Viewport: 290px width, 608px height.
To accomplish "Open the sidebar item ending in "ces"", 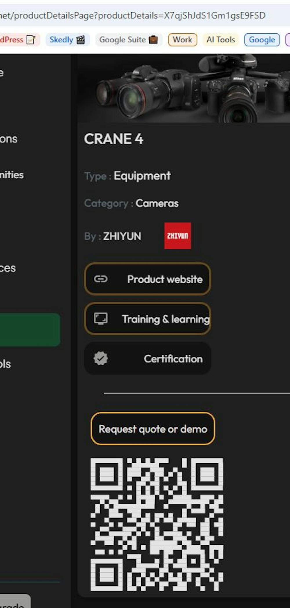I will pyautogui.click(x=8, y=268).
